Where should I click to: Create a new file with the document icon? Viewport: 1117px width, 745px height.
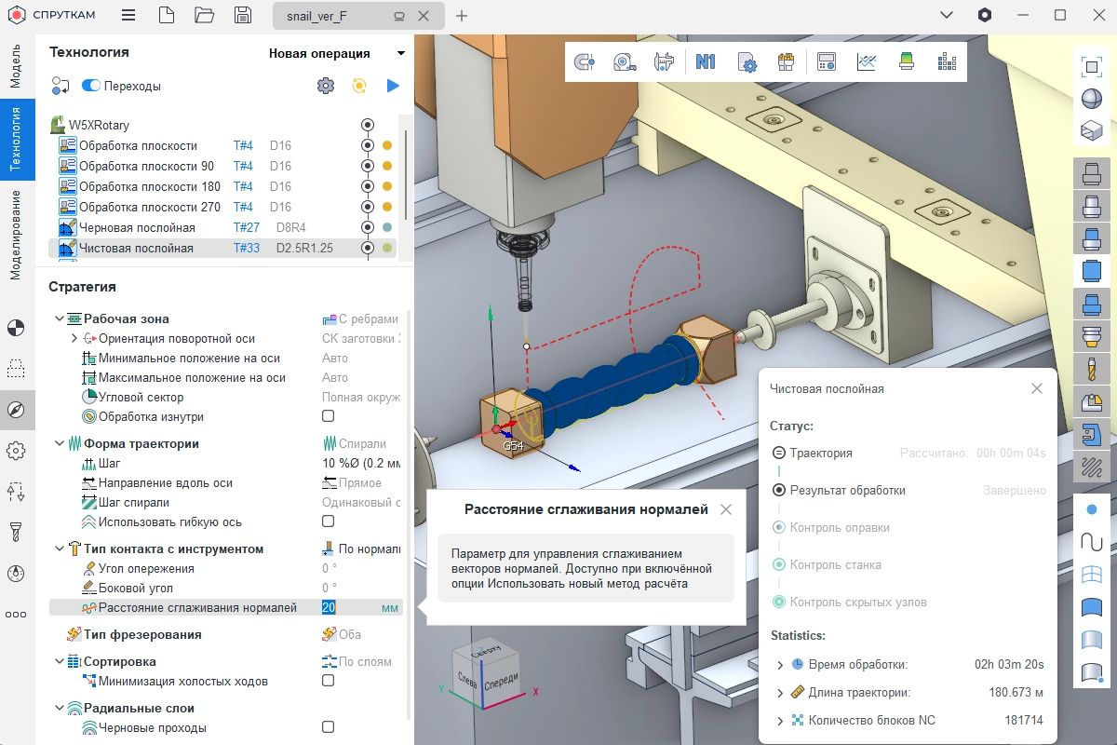[x=166, y=15]
